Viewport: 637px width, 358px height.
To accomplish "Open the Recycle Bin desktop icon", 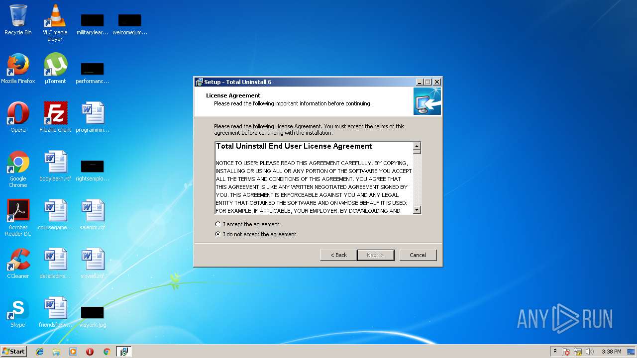I will (x=18, y=20).
